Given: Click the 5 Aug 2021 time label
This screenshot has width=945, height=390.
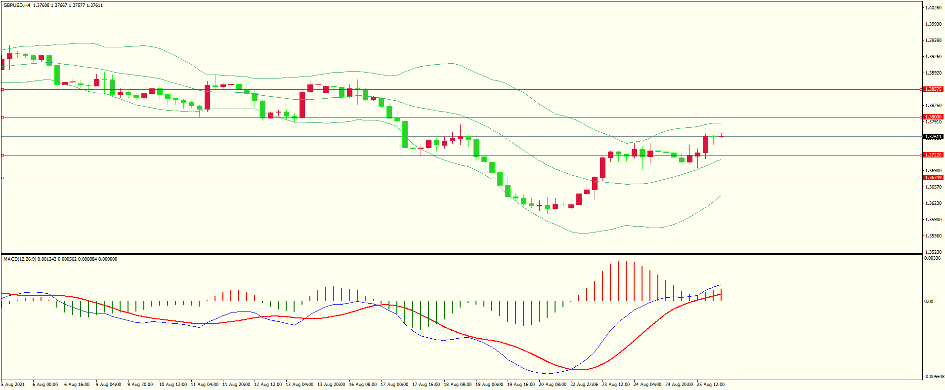Looking at the screenshot, I should pyautogui.click(x=13, y=385).
